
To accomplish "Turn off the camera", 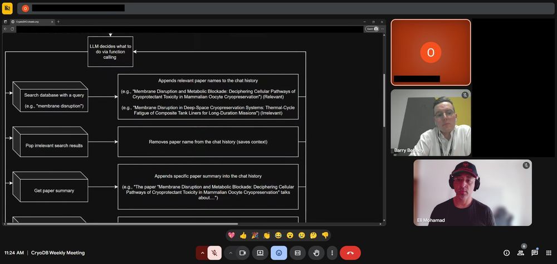I will pyautogui.click(x=243, y=253).
